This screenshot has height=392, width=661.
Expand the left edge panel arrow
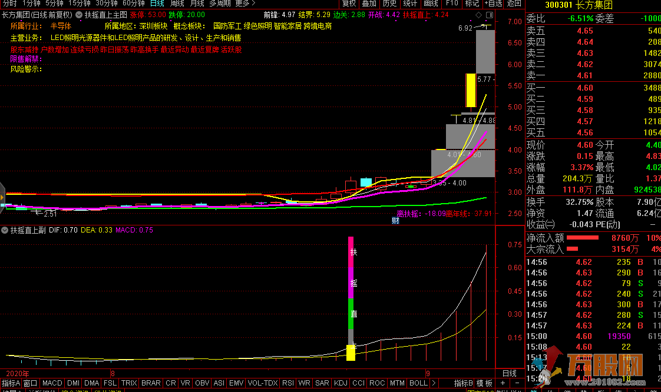(x=2, y=197)
